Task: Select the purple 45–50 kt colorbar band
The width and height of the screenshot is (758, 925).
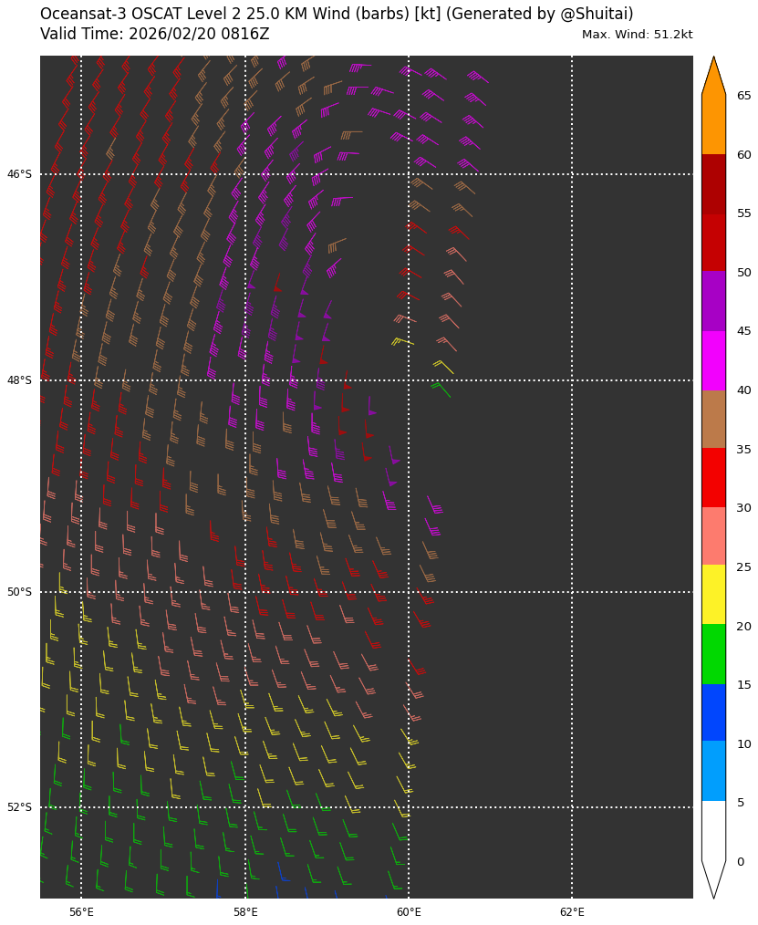Action: coord(713,301)
